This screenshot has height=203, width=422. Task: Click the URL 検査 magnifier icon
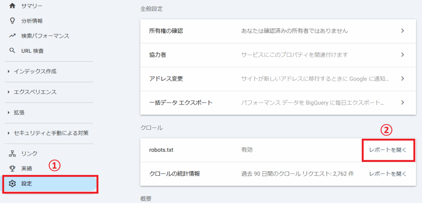[12, 51]
